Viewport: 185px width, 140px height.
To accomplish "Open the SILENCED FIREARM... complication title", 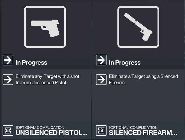I will (x=143, y=133).
